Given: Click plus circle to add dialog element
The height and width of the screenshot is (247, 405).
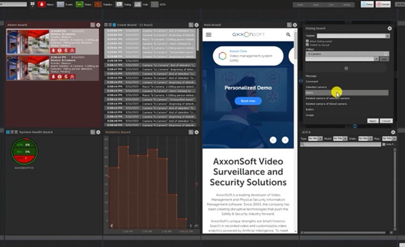Looking at the screenshot, I should pos(346,69).
